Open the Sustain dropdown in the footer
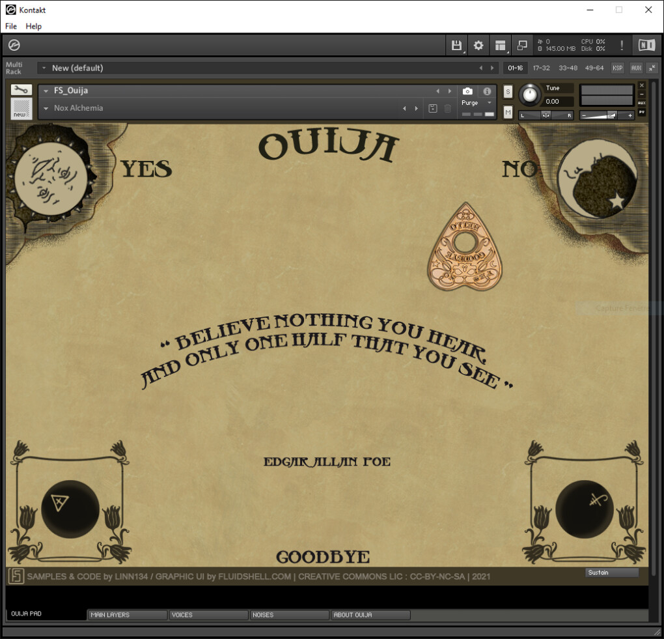Image resolution: width=664 pixels, height=639 pixels. (611, 573)
